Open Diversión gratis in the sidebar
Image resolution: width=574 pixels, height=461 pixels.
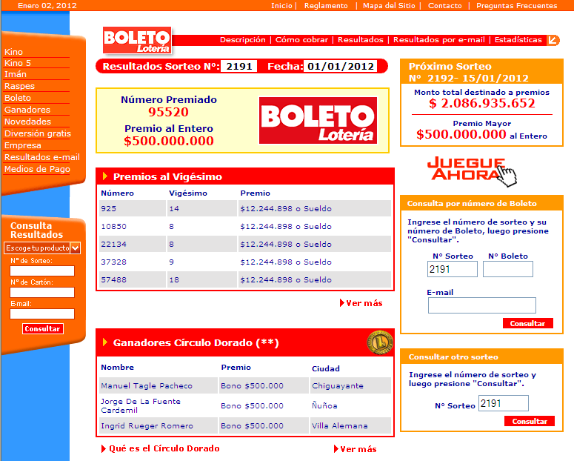click(37, 133)
